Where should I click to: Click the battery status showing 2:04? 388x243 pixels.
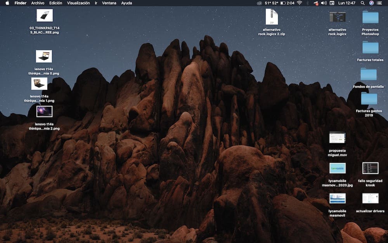(x=286, y=3)
